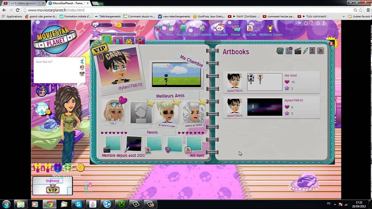Close the profile book with red X
This screenshot has width=372, height=209.
click(x=331, y=44)
